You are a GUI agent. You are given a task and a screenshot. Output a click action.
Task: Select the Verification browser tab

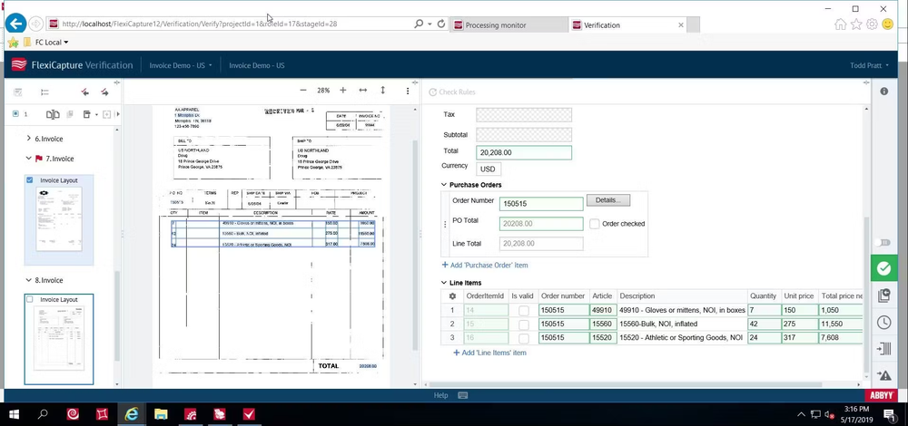tap(628, 24)
